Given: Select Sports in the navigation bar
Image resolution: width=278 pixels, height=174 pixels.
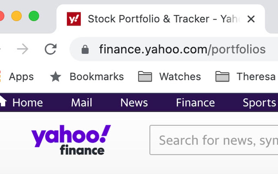Looking at the screenshot, I should (x=258, y=102).
